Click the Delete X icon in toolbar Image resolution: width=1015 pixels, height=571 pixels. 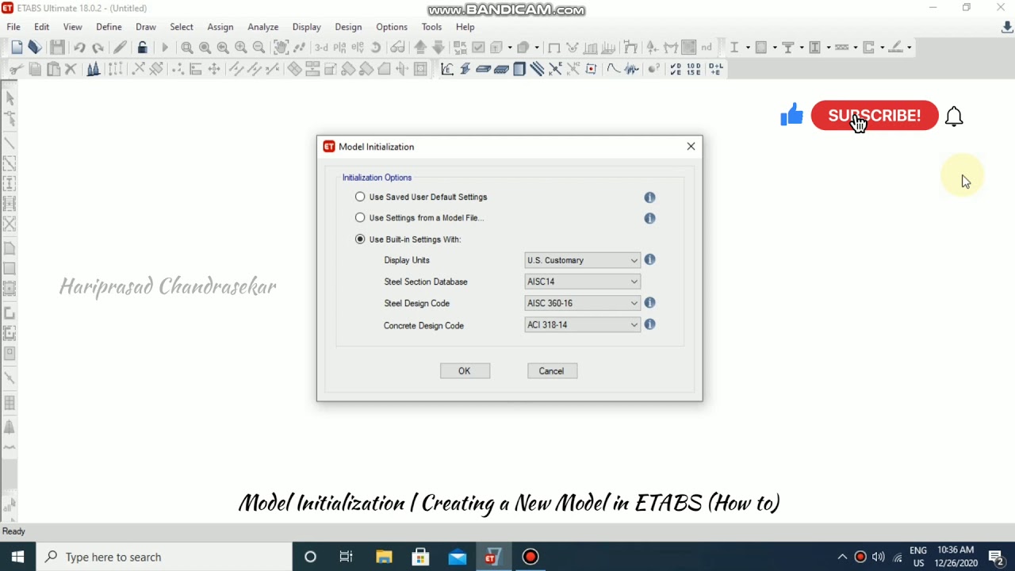71,69
